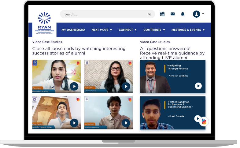240x148 pixels.
Task: Open the mail envelope icon
Action: point(172,14)
